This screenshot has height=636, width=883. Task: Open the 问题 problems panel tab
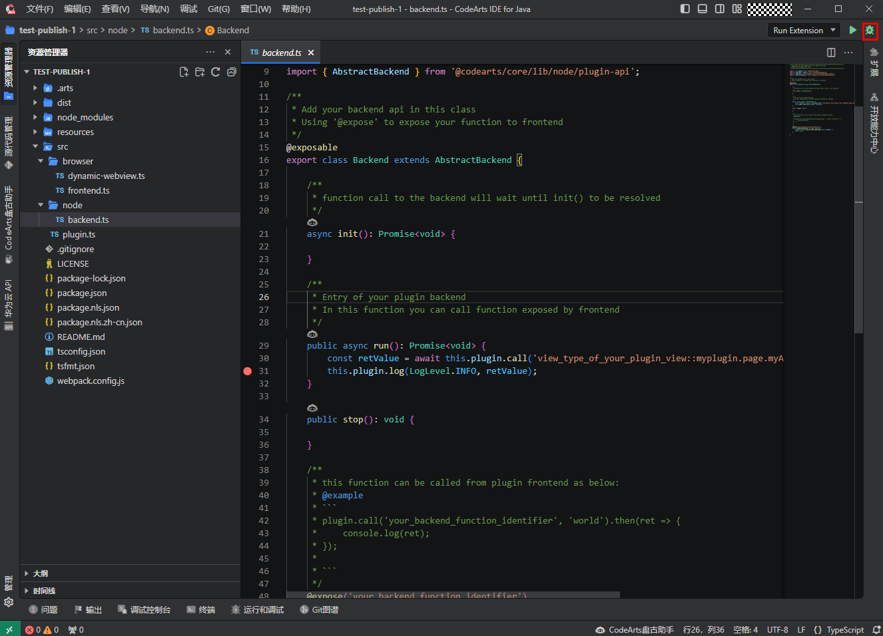[x=43, y=609]
